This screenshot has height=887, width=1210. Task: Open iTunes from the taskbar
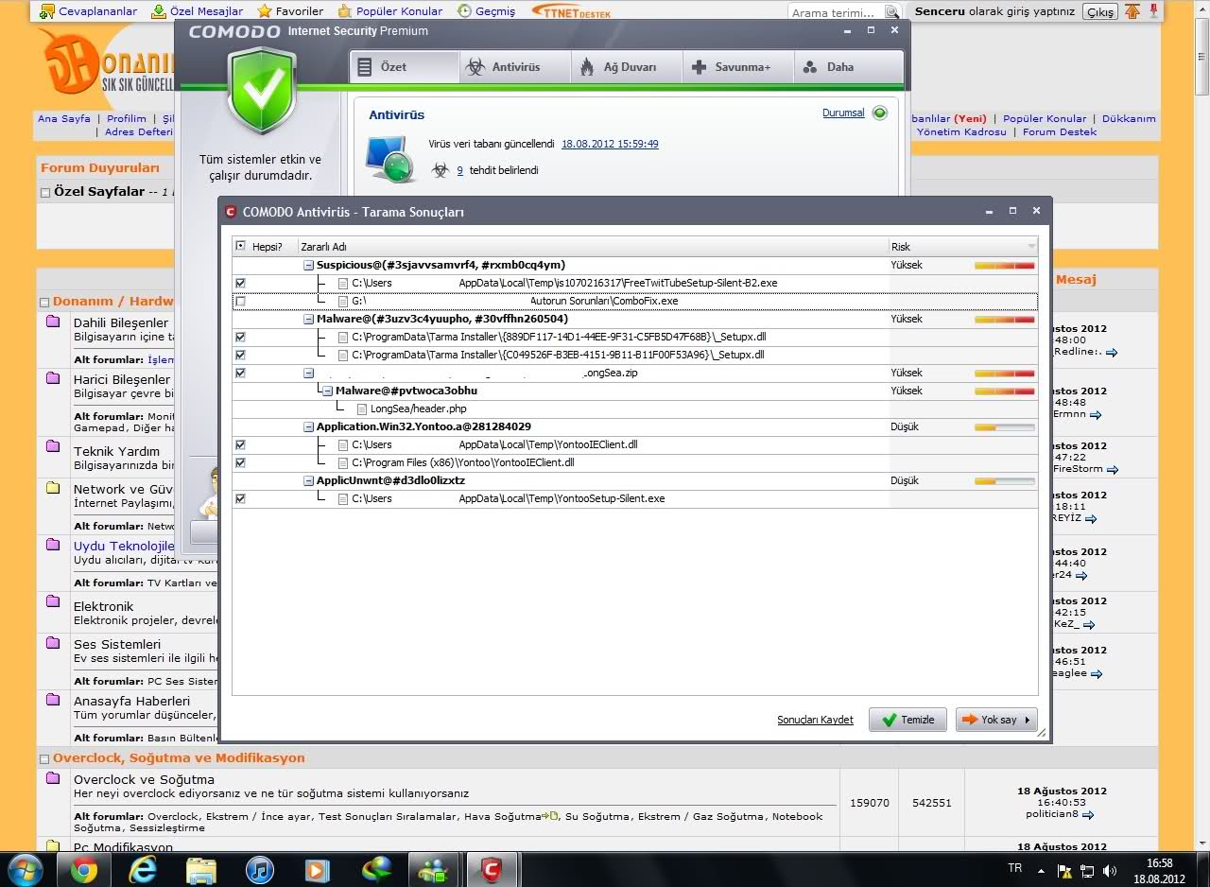tap(259, 870)
